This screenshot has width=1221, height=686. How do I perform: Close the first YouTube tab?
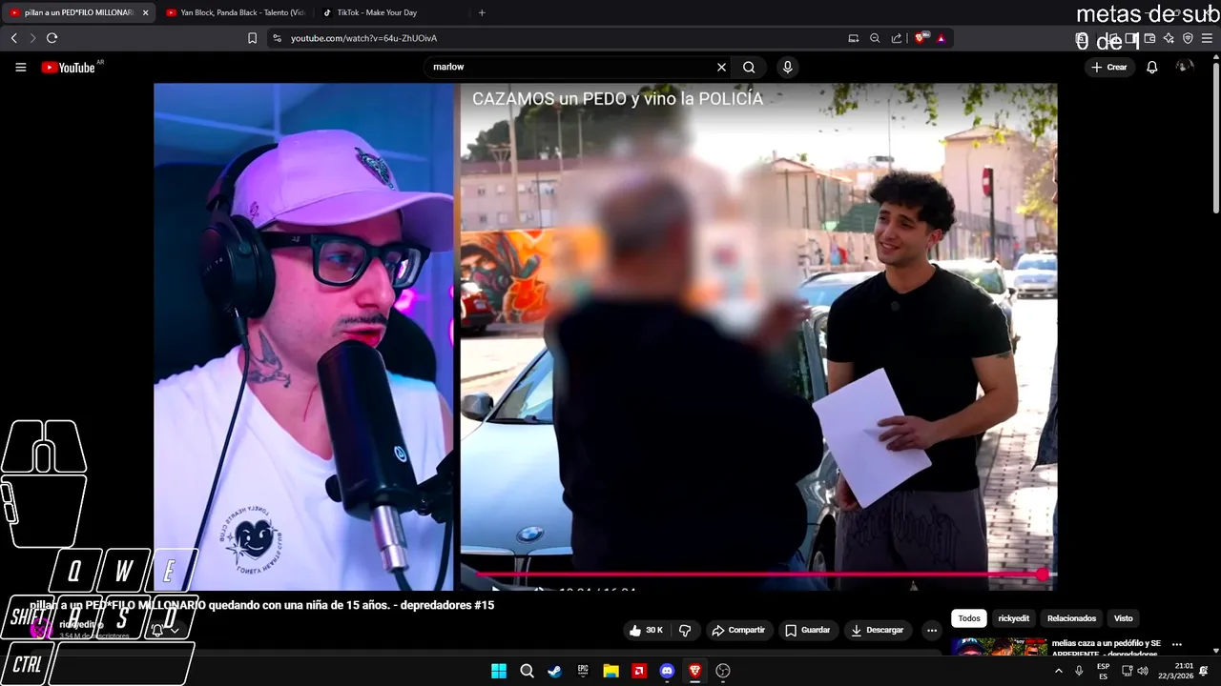[145, 12]
